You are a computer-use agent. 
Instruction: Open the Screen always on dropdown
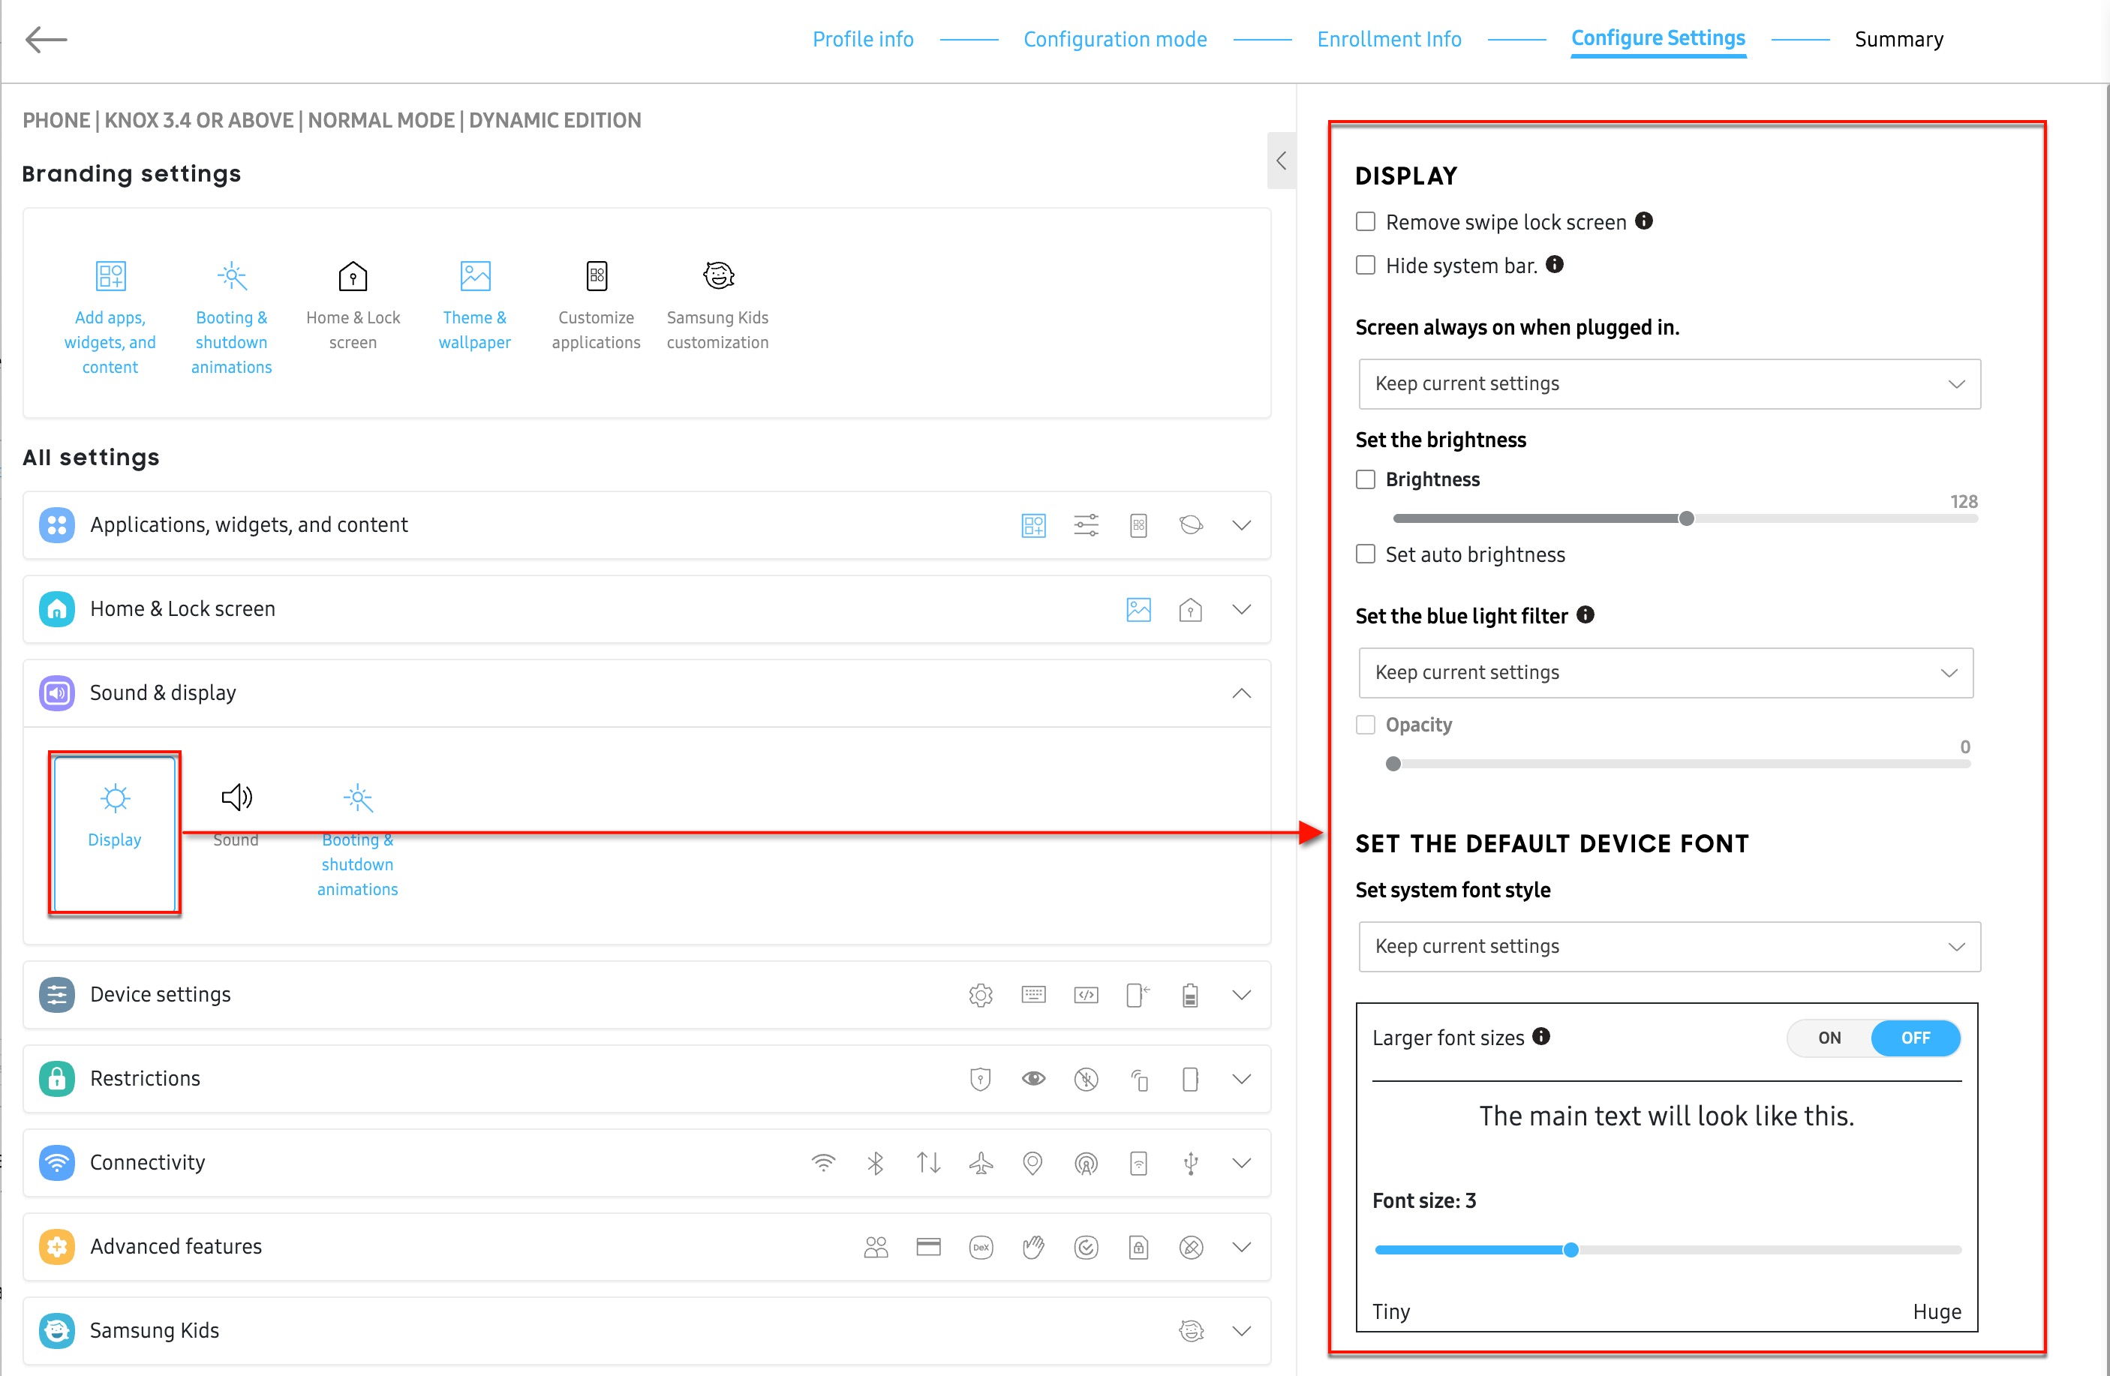(x=1669, y=384)
